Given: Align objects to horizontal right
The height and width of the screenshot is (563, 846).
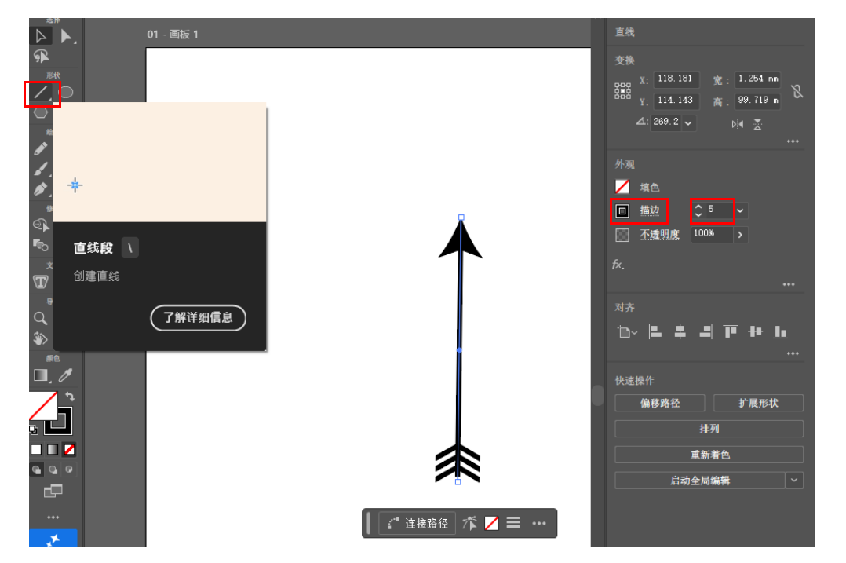Looking at the screenshot, I should point(706,331).
